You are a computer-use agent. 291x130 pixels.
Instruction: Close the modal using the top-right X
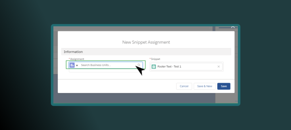tap(233, 28)
